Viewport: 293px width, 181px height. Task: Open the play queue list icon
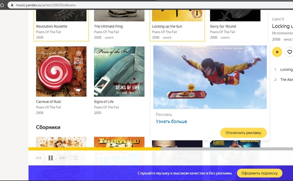[x=75, y=158]
